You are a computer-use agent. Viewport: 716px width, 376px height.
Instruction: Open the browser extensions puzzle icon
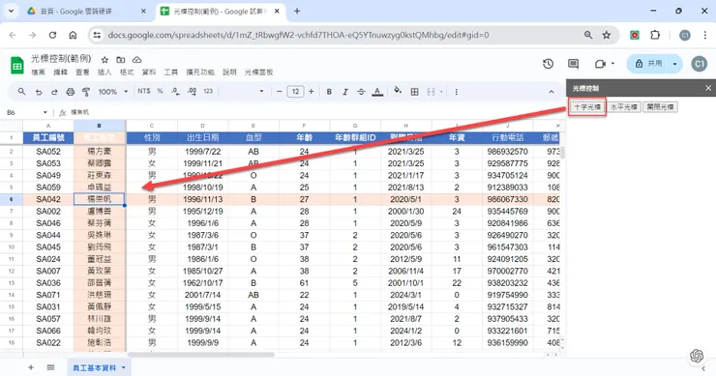(655, 35)
